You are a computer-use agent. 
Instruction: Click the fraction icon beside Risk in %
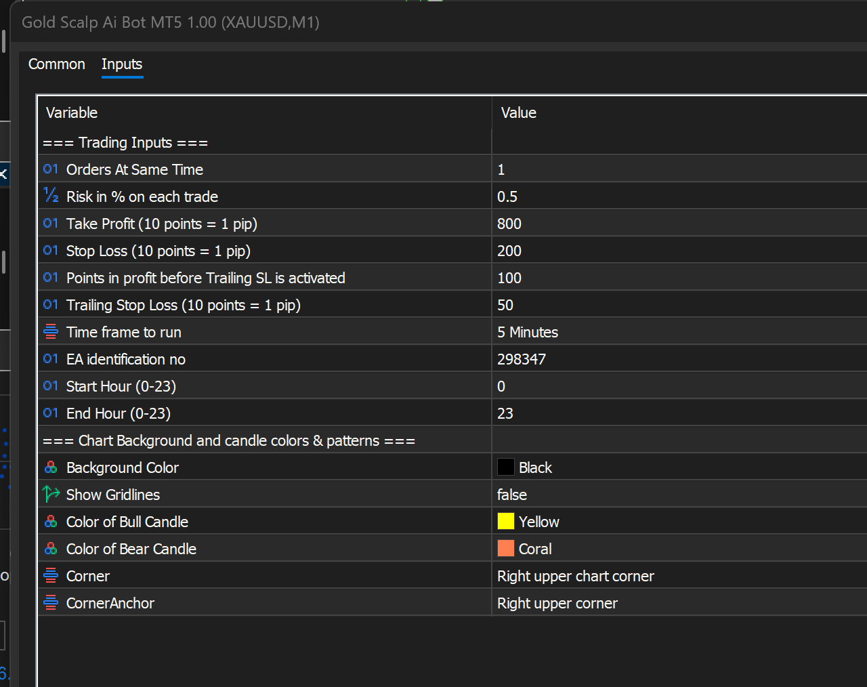point(51,196)
